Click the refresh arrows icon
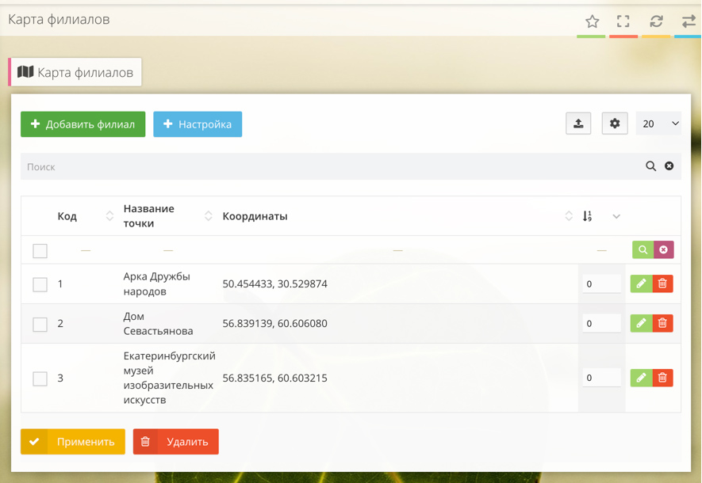 point(656,21)
